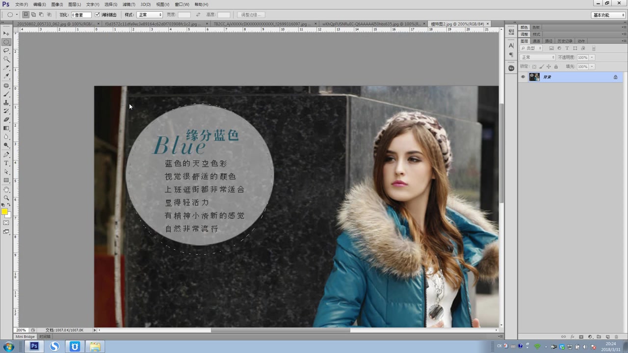Open the 不透明度 opacity dropdown arrow
This screenshot has height=353, width=628.
[x=592, y=57]
